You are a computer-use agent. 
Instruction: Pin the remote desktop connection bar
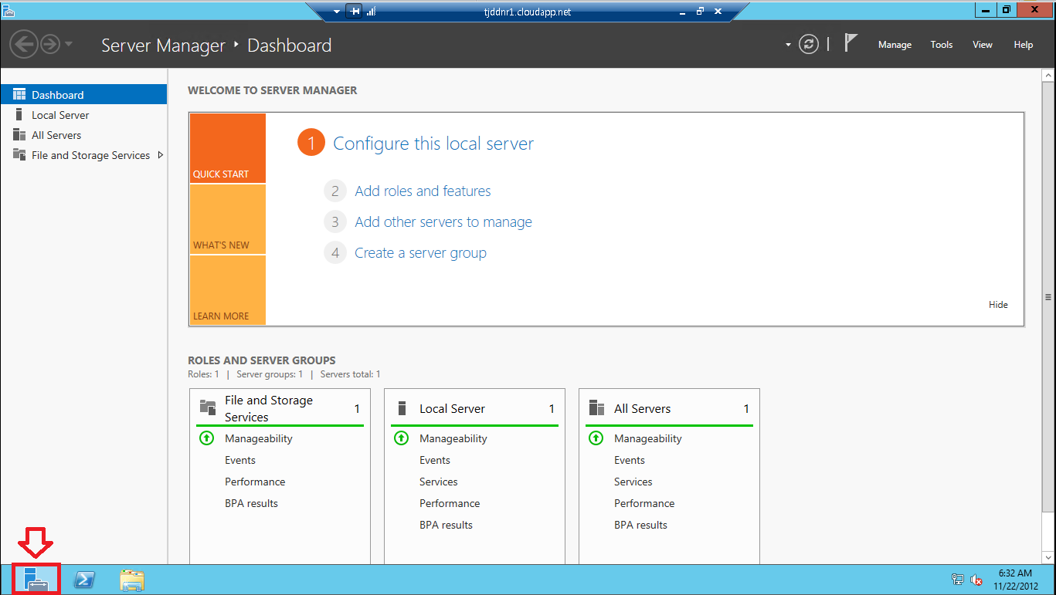(355, 12)
